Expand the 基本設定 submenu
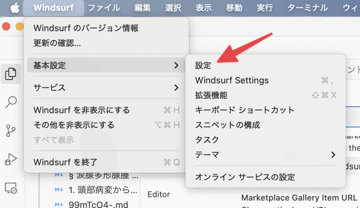This screenshot has height=208, width=360. point(106,65)
